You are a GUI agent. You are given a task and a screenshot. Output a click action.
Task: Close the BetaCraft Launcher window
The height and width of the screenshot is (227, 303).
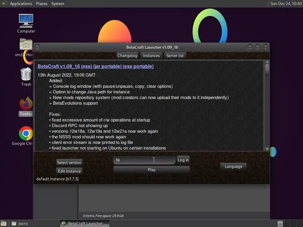(x=266, y=47)
